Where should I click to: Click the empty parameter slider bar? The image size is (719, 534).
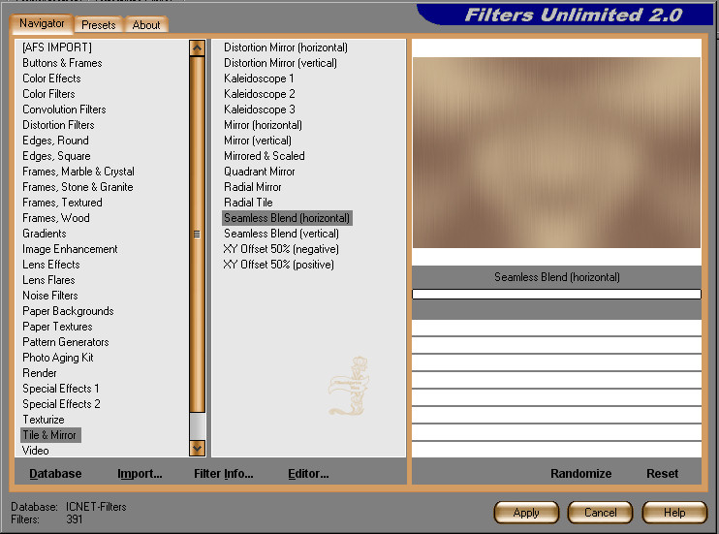pos(556,294)
